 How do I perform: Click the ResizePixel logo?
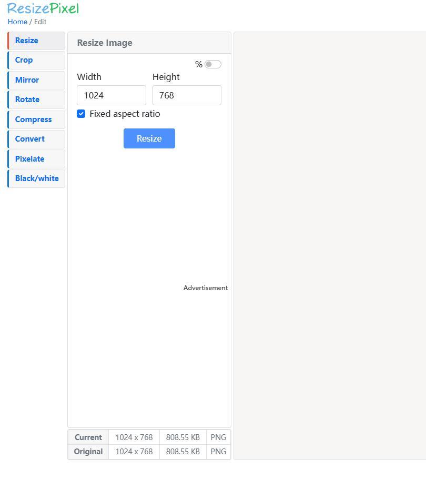click(43, 9)
